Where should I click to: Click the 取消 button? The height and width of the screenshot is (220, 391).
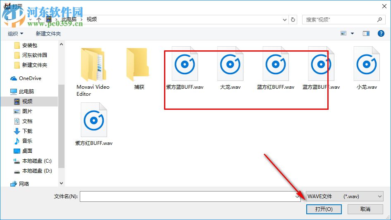pos(365,209)
